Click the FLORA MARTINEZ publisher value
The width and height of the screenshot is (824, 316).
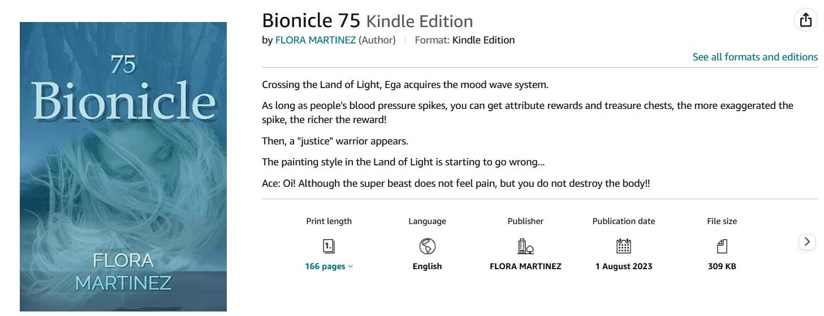[x=525, y=266]
